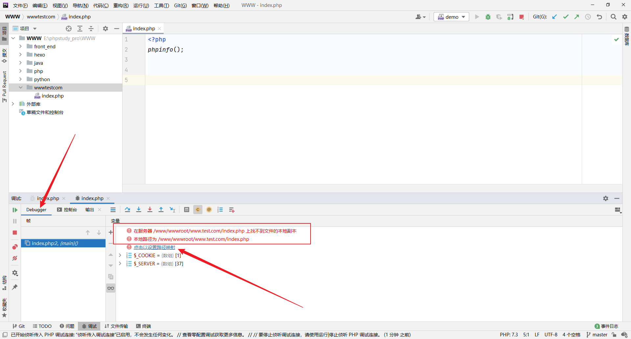Expand the front_end folder
The image size is (631, 339).
click(x=20, y=46)
